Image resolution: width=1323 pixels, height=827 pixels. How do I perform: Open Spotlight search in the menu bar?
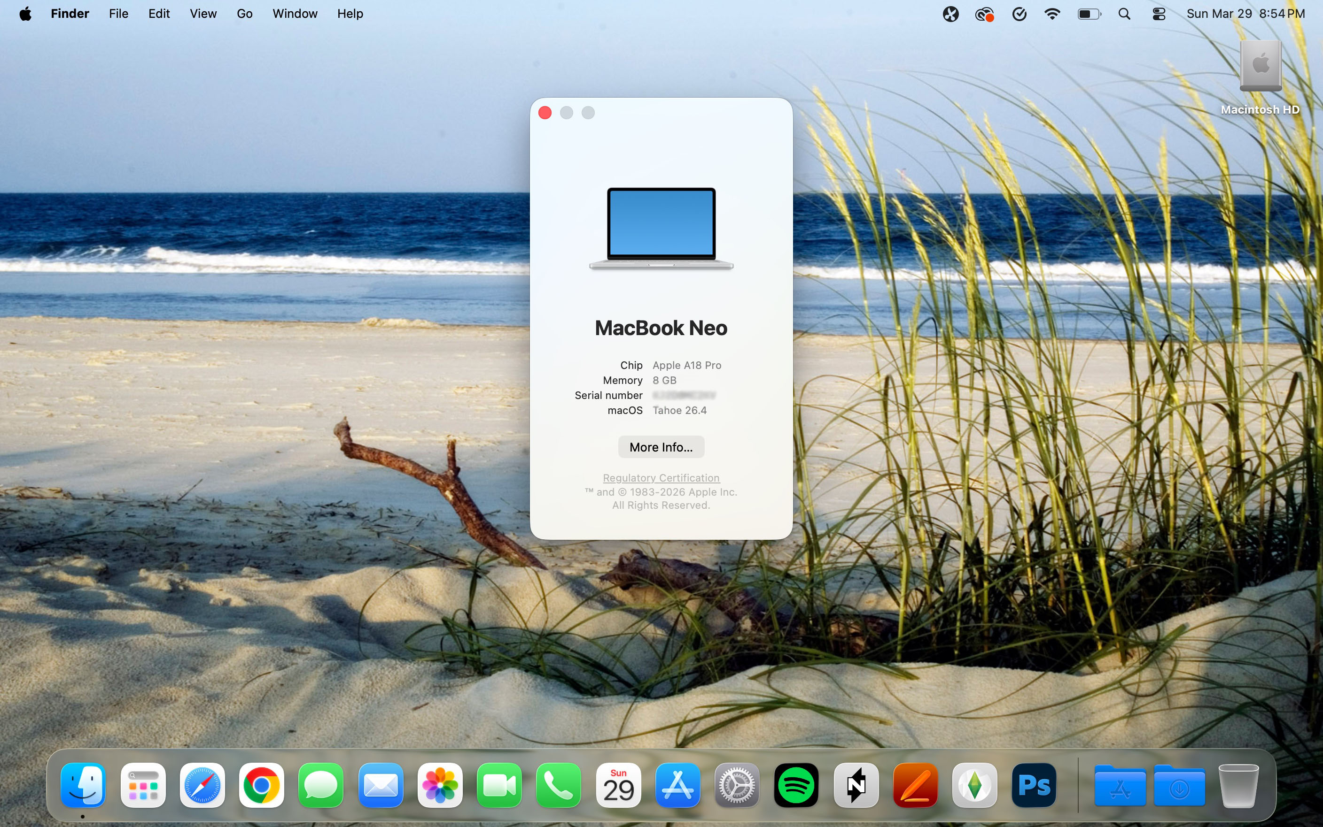(1124, 14)
